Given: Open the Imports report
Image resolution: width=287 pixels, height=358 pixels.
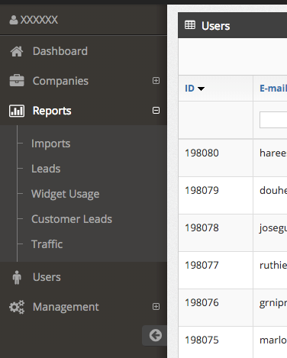Looking at the screenshot, I should point(51,144).
